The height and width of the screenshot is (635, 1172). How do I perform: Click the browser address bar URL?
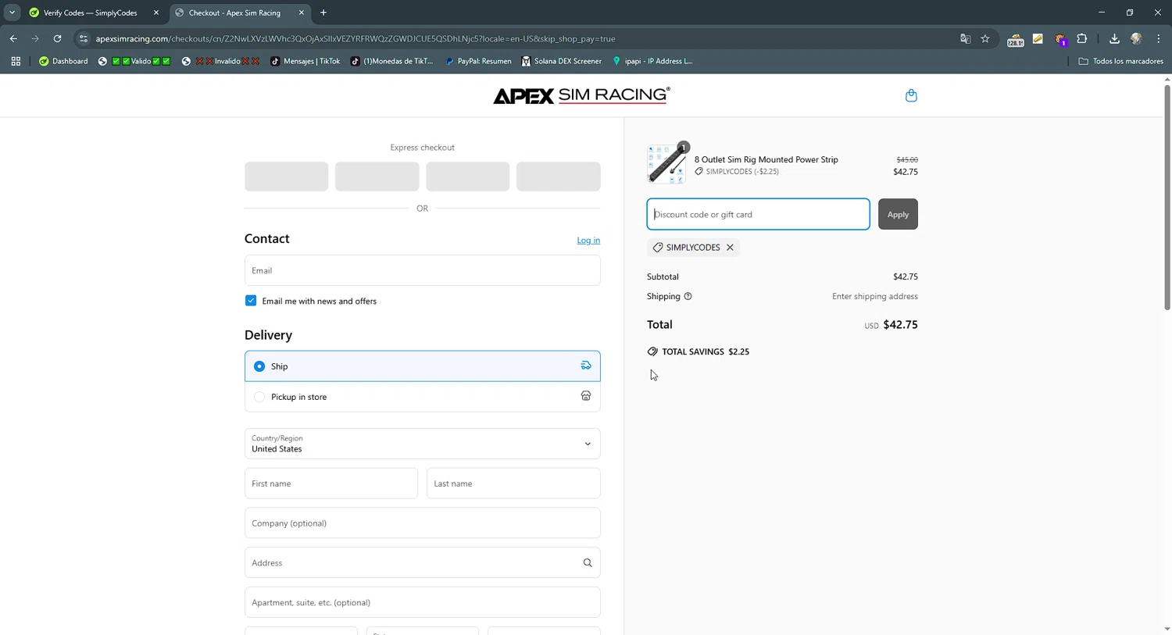pyautogui.click(x=356, y=38)
